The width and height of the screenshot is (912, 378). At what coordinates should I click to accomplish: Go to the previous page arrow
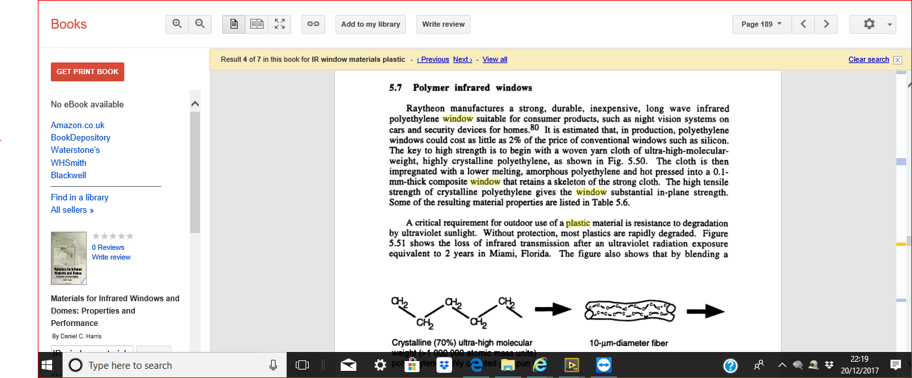803,24
